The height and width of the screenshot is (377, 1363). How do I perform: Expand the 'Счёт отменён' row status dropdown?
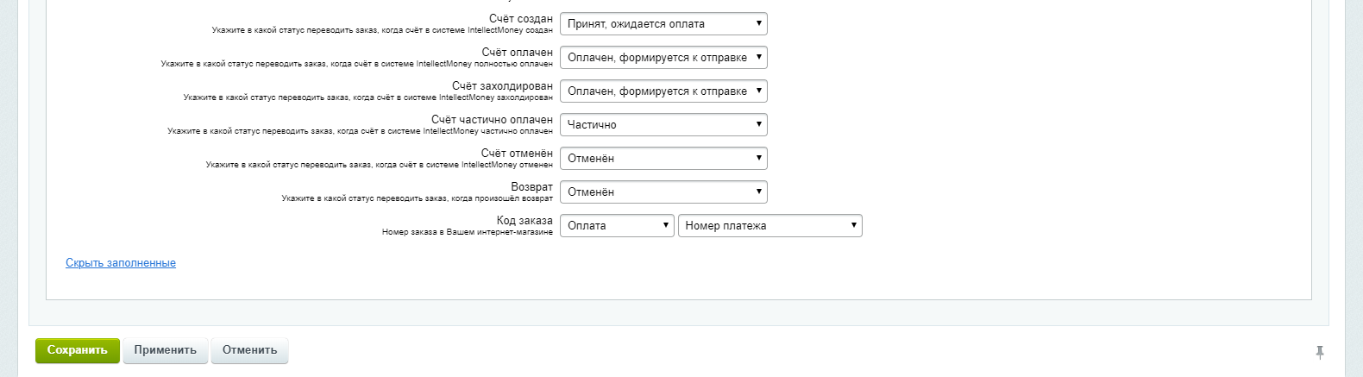coord(663,159)
